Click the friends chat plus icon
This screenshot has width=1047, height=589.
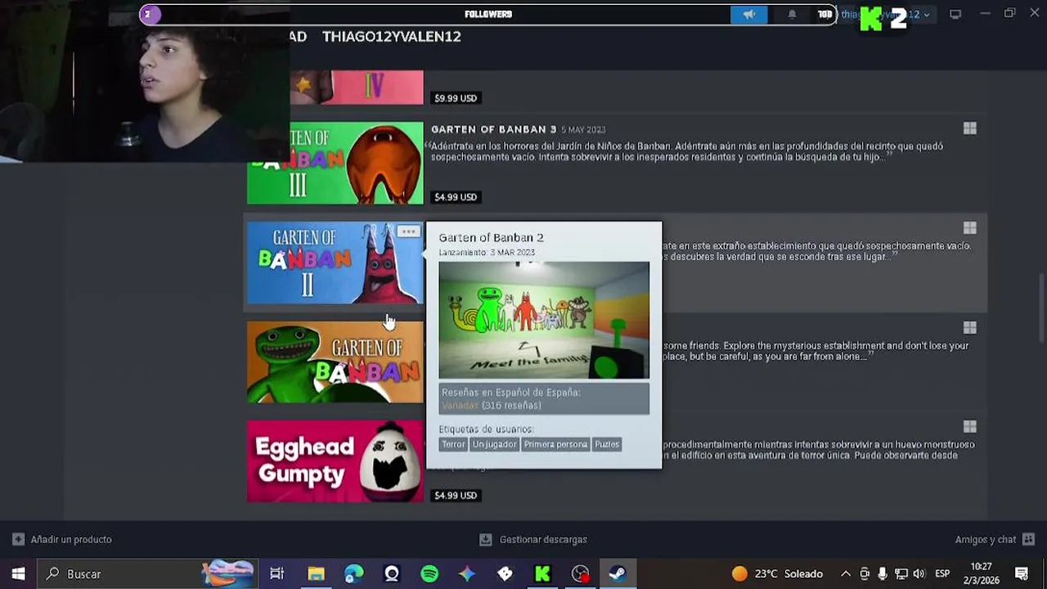click(1029, 540)
